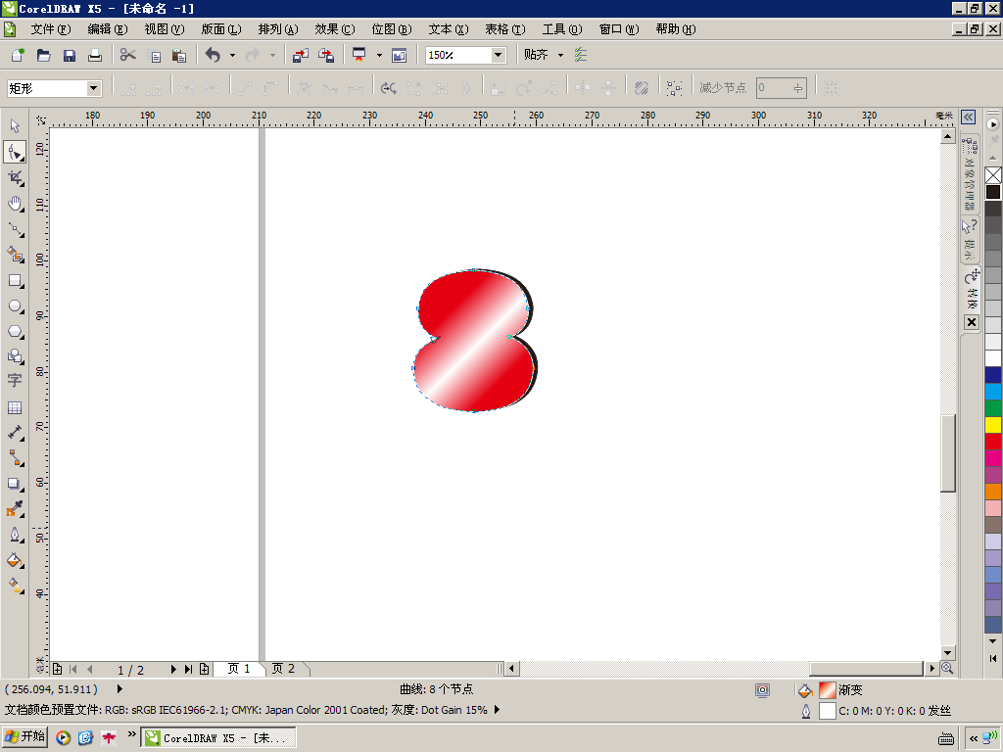The height and width of the screenshot is (752, 1003).
Task: Select the Crop tool
Action: [x=15, y=178]
